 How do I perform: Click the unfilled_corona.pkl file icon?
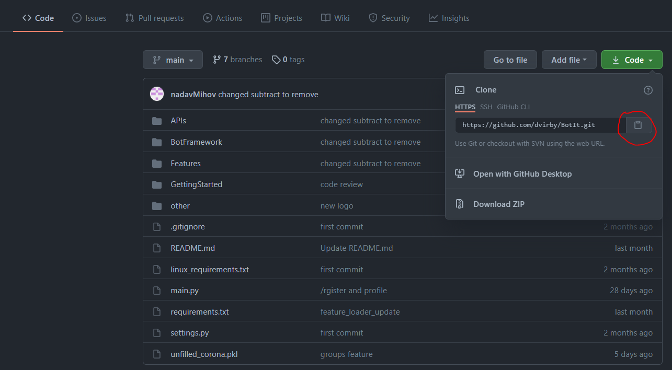coord(156,354)
